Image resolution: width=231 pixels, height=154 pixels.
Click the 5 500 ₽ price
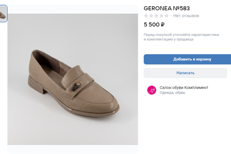(x=154, y=25)
